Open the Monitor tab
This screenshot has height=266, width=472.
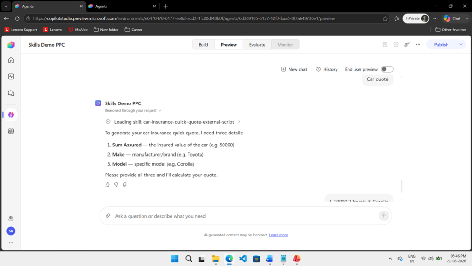coord(285,45)
